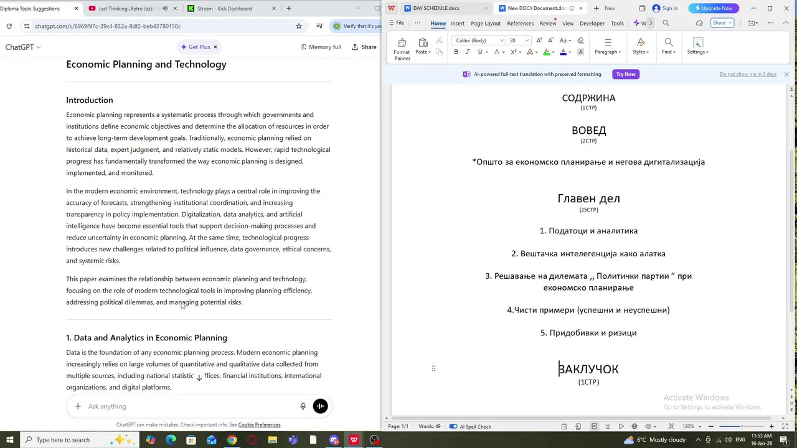Click the Sign in button in WPS
Viewport: 797px width, 448px height.
(664, 8)
